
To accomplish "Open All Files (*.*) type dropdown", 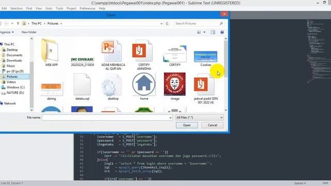I will click(200, 117).
